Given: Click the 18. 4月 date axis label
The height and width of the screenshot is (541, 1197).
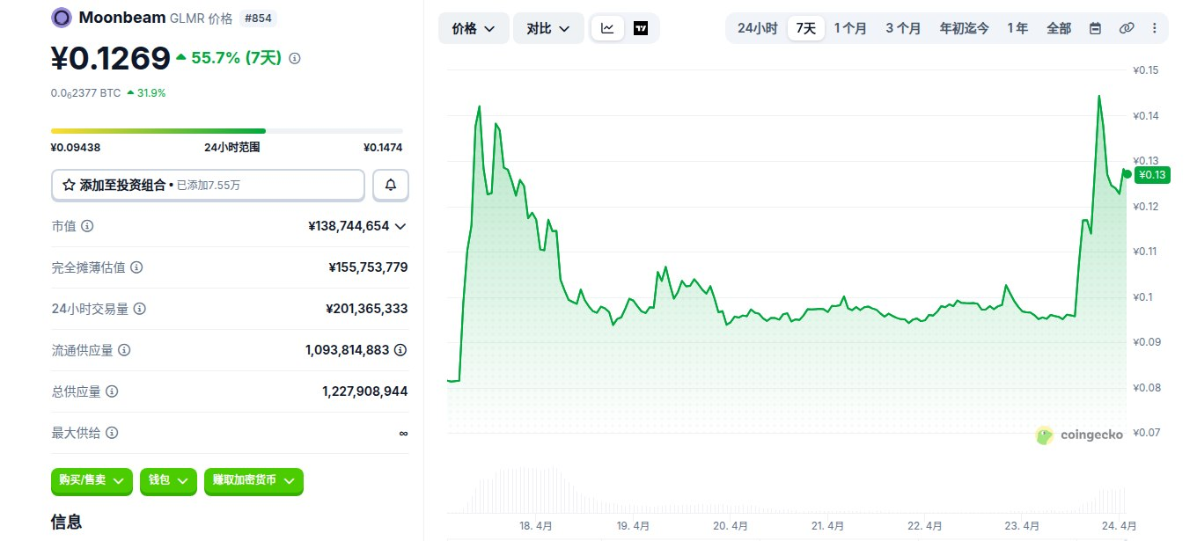Looking at the screenshot, I should point(536,526).
